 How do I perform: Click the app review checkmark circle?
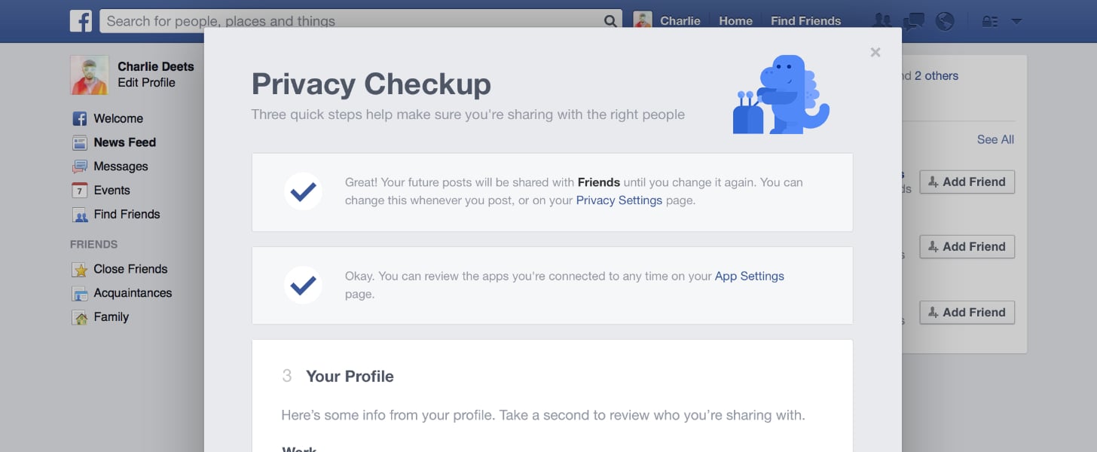(x=302, y=285)
